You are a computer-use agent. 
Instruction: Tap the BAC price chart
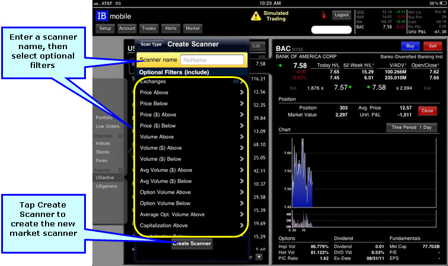[364, 173]
